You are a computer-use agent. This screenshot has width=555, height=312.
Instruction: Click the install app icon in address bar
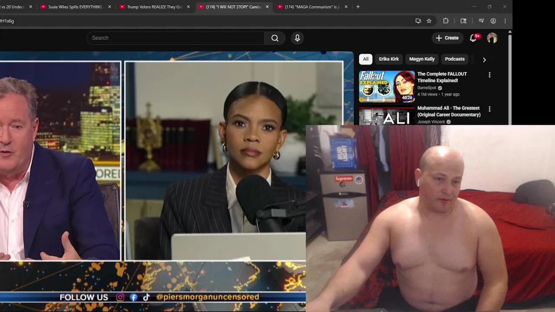pyautogui.click(x=418, y=21)
